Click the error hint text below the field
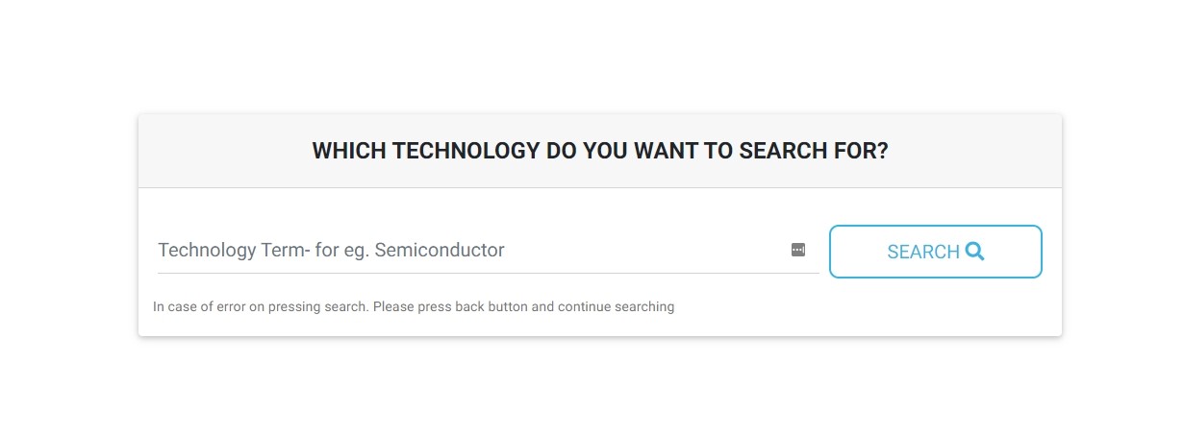Image resolution: width=1184 pixels, height=436 pixels. [x=414, y=307]
